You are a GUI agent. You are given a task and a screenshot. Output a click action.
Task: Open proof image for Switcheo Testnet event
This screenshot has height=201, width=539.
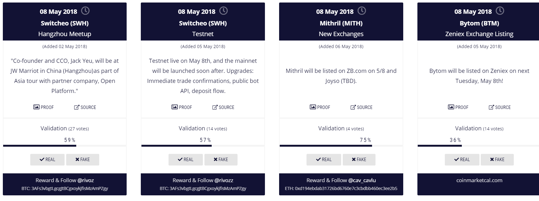click(182, 107)
